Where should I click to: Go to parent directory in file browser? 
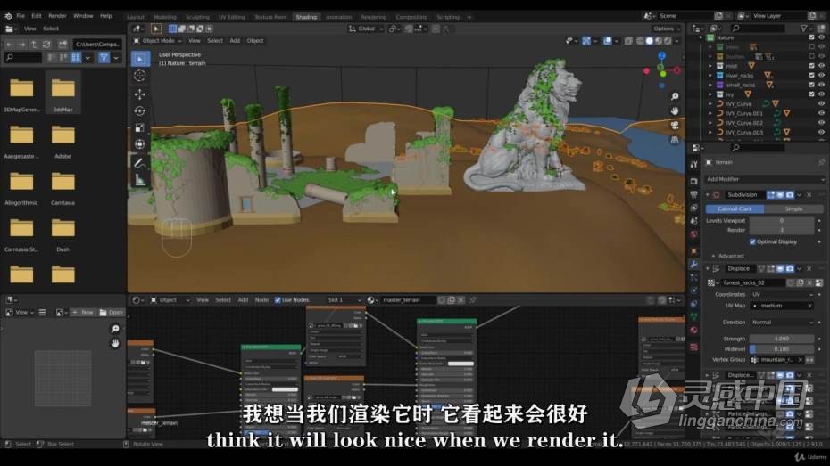click(x=34, y=45)
